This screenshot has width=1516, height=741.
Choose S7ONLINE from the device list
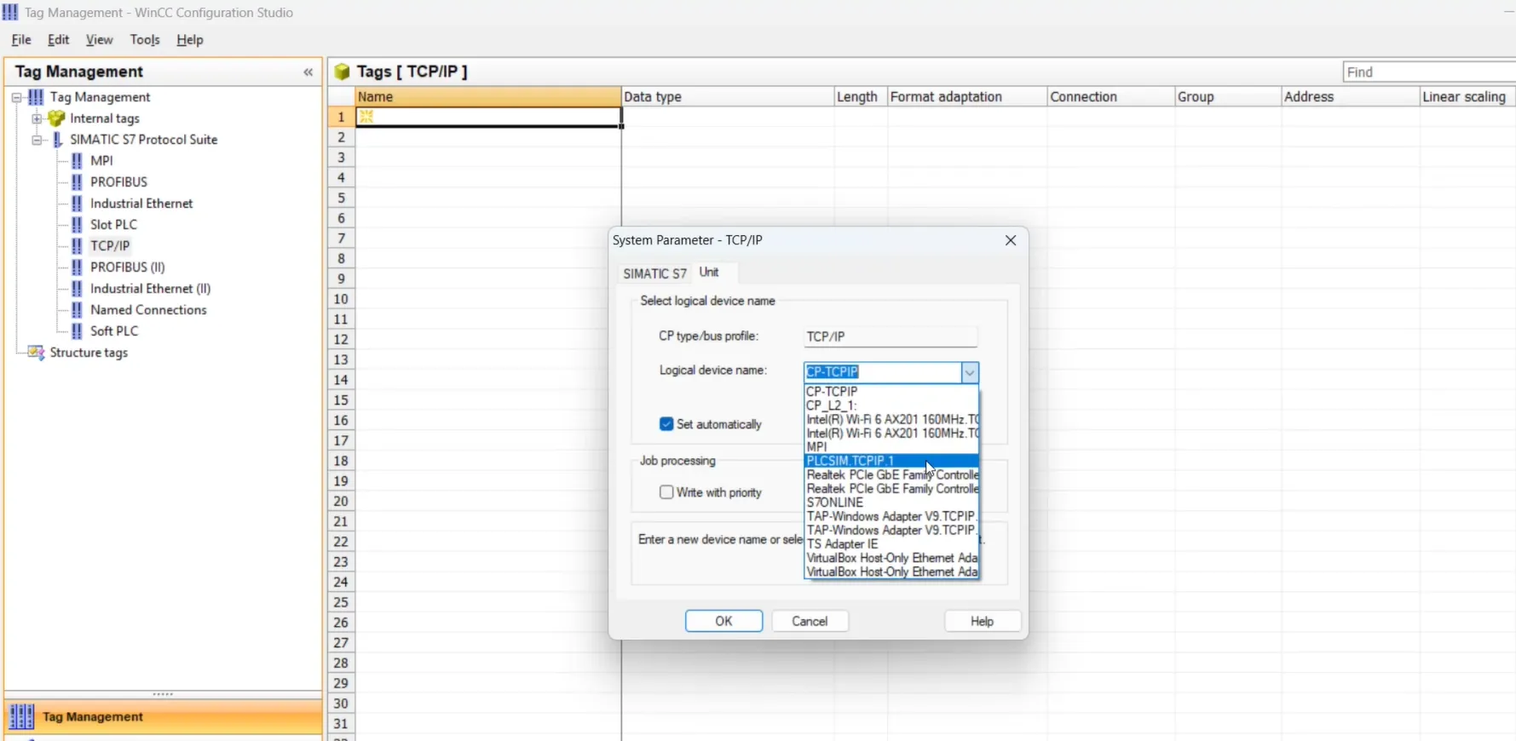tap(891, 503)
